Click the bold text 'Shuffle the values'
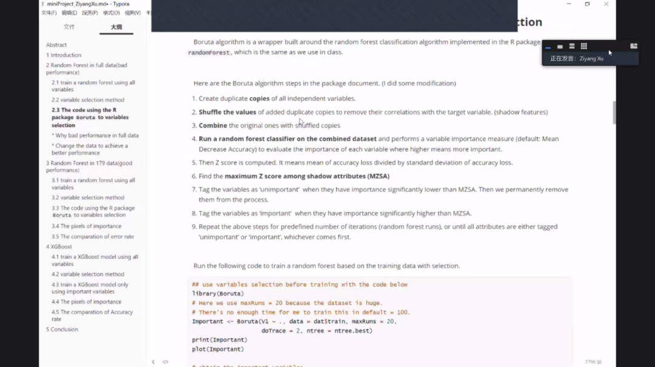655x367 pixels. [227, 112]
